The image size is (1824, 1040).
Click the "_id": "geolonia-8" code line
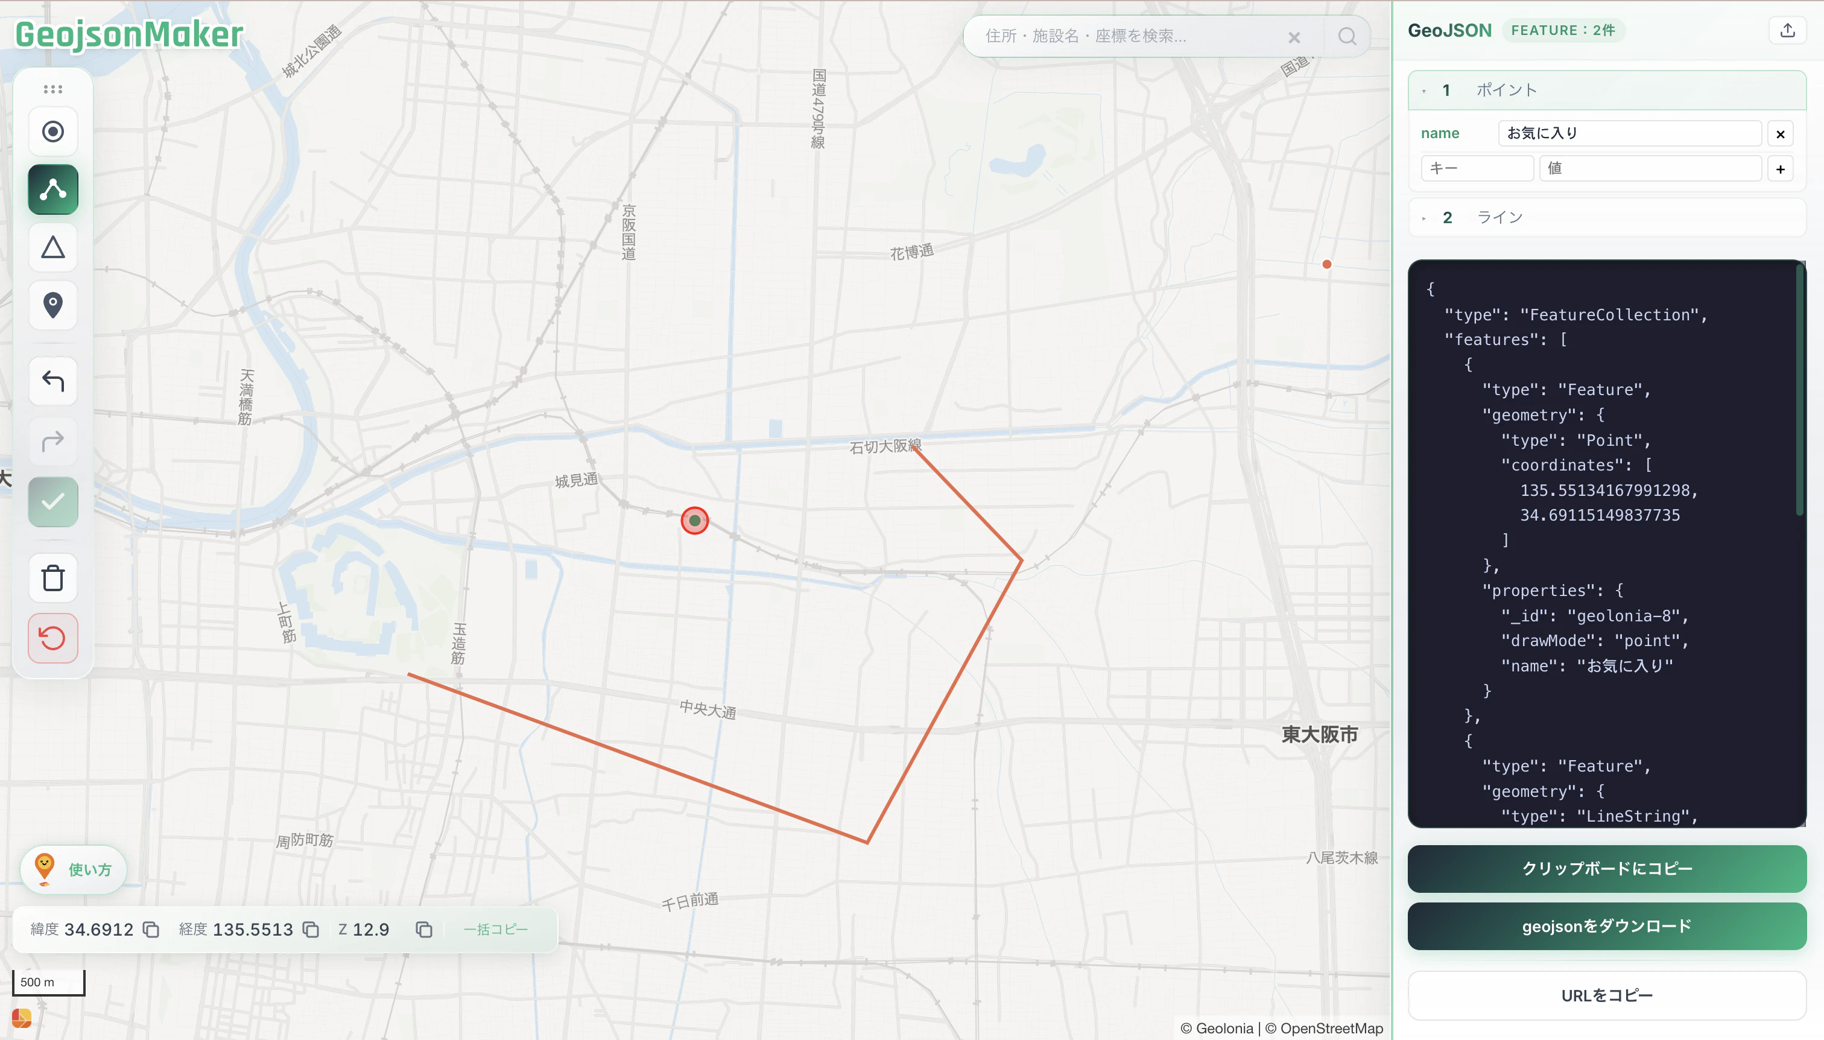pyautogui.click(x=1594, y=616)
